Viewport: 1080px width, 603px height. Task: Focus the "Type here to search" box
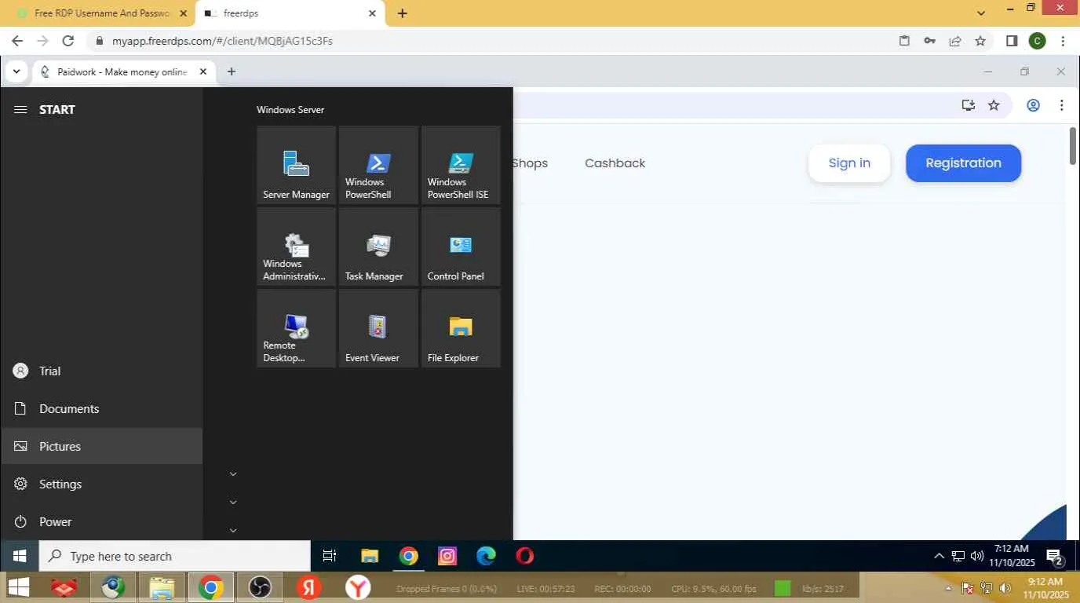click(x=175, y=556)
